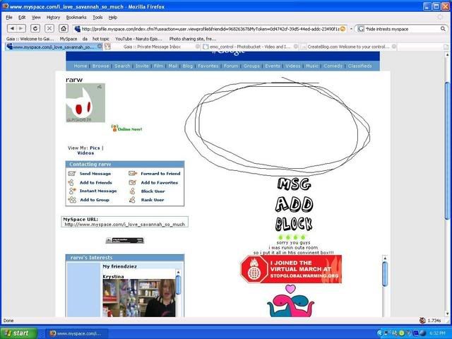Screen dimensions: 452x339
Task: Click Music in MySpace navigation bar
Action: (x=312, y=66)
